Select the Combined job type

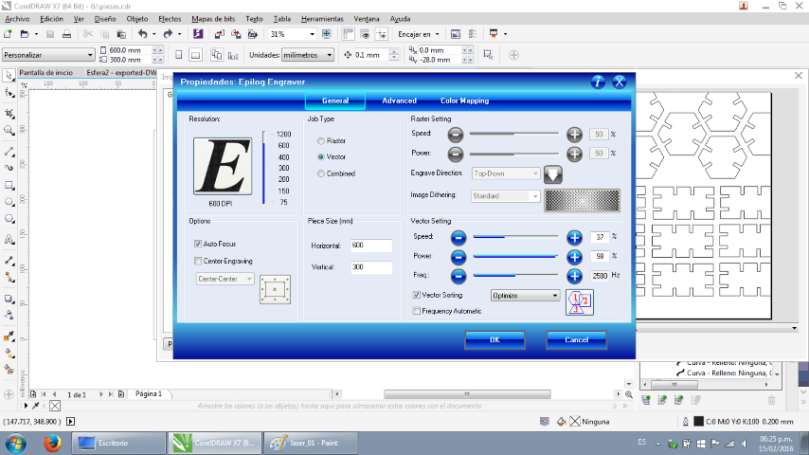click(x=321, y=173)
